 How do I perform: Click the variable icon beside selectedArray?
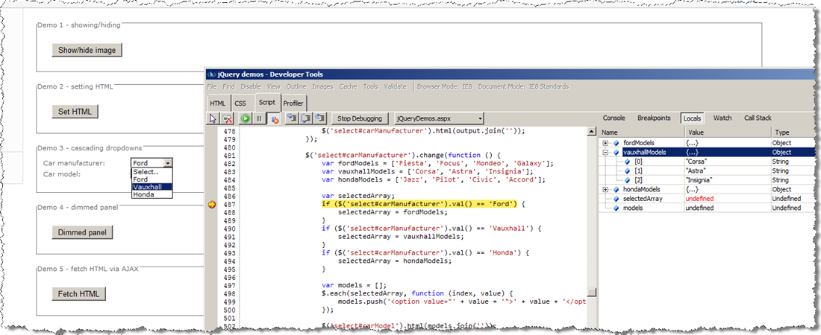pos(616,199)
